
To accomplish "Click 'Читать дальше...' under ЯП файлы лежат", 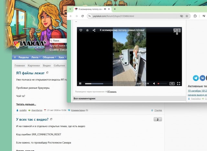I will (26, 104).
